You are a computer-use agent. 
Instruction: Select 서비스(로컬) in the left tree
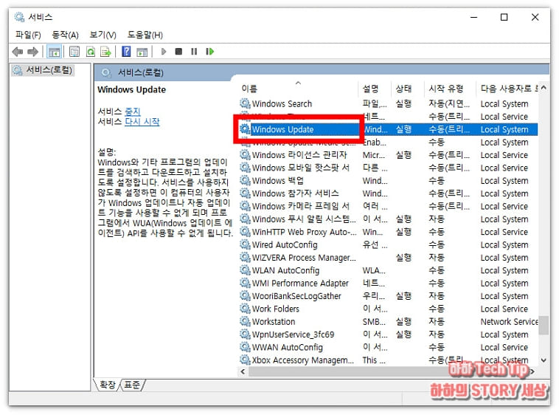pos(43,70)
